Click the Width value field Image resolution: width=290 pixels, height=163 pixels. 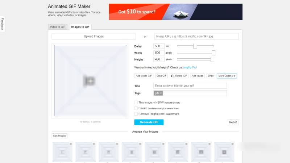point(159,53)
